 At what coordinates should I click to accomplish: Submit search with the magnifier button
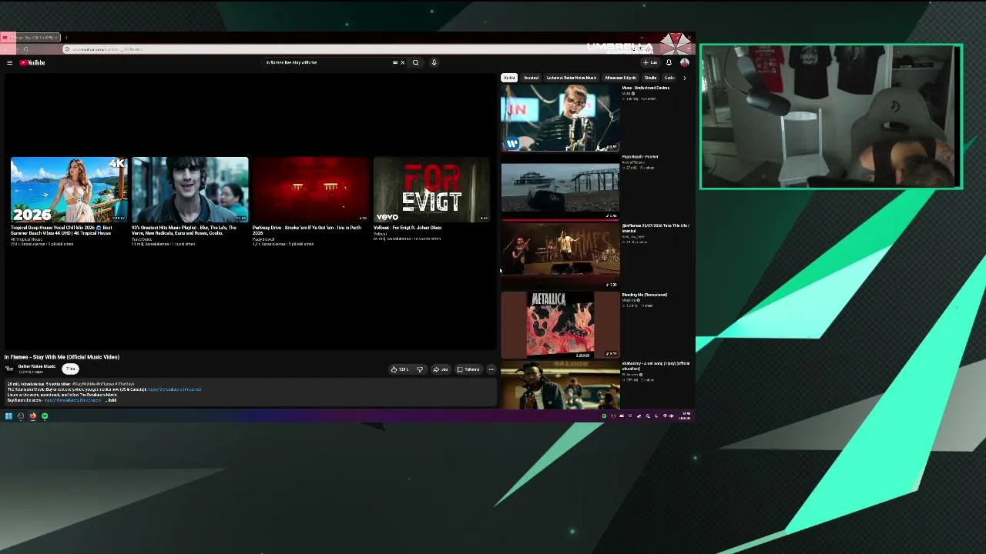pos(416,63)
